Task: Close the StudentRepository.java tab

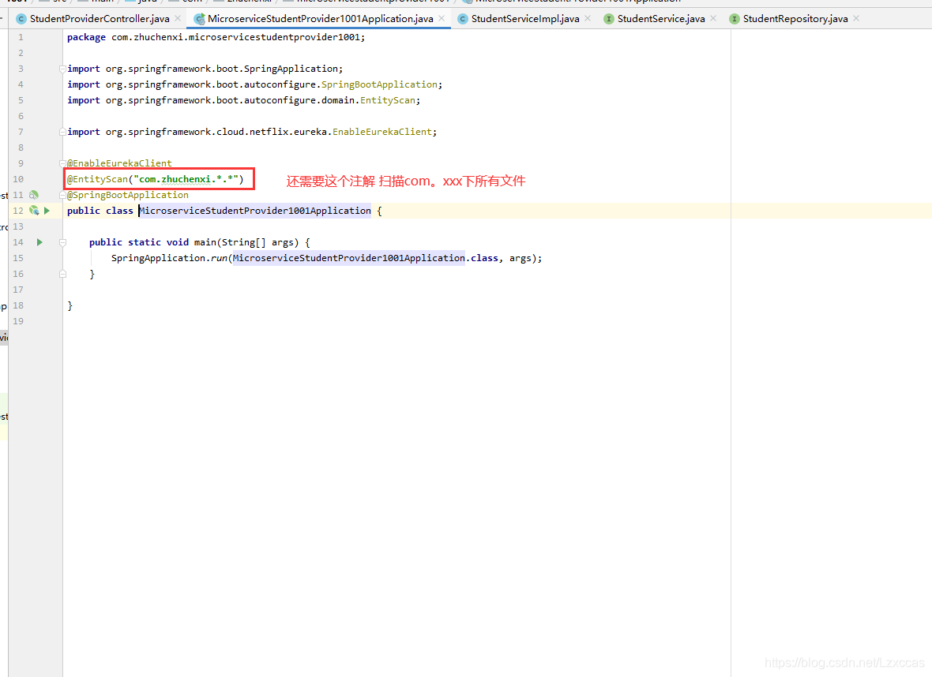Action: click(x=856, y=18)
